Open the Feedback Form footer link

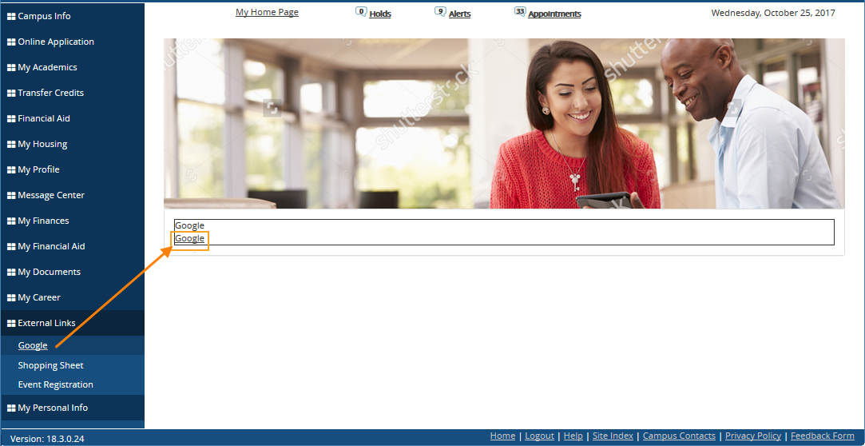822,436
